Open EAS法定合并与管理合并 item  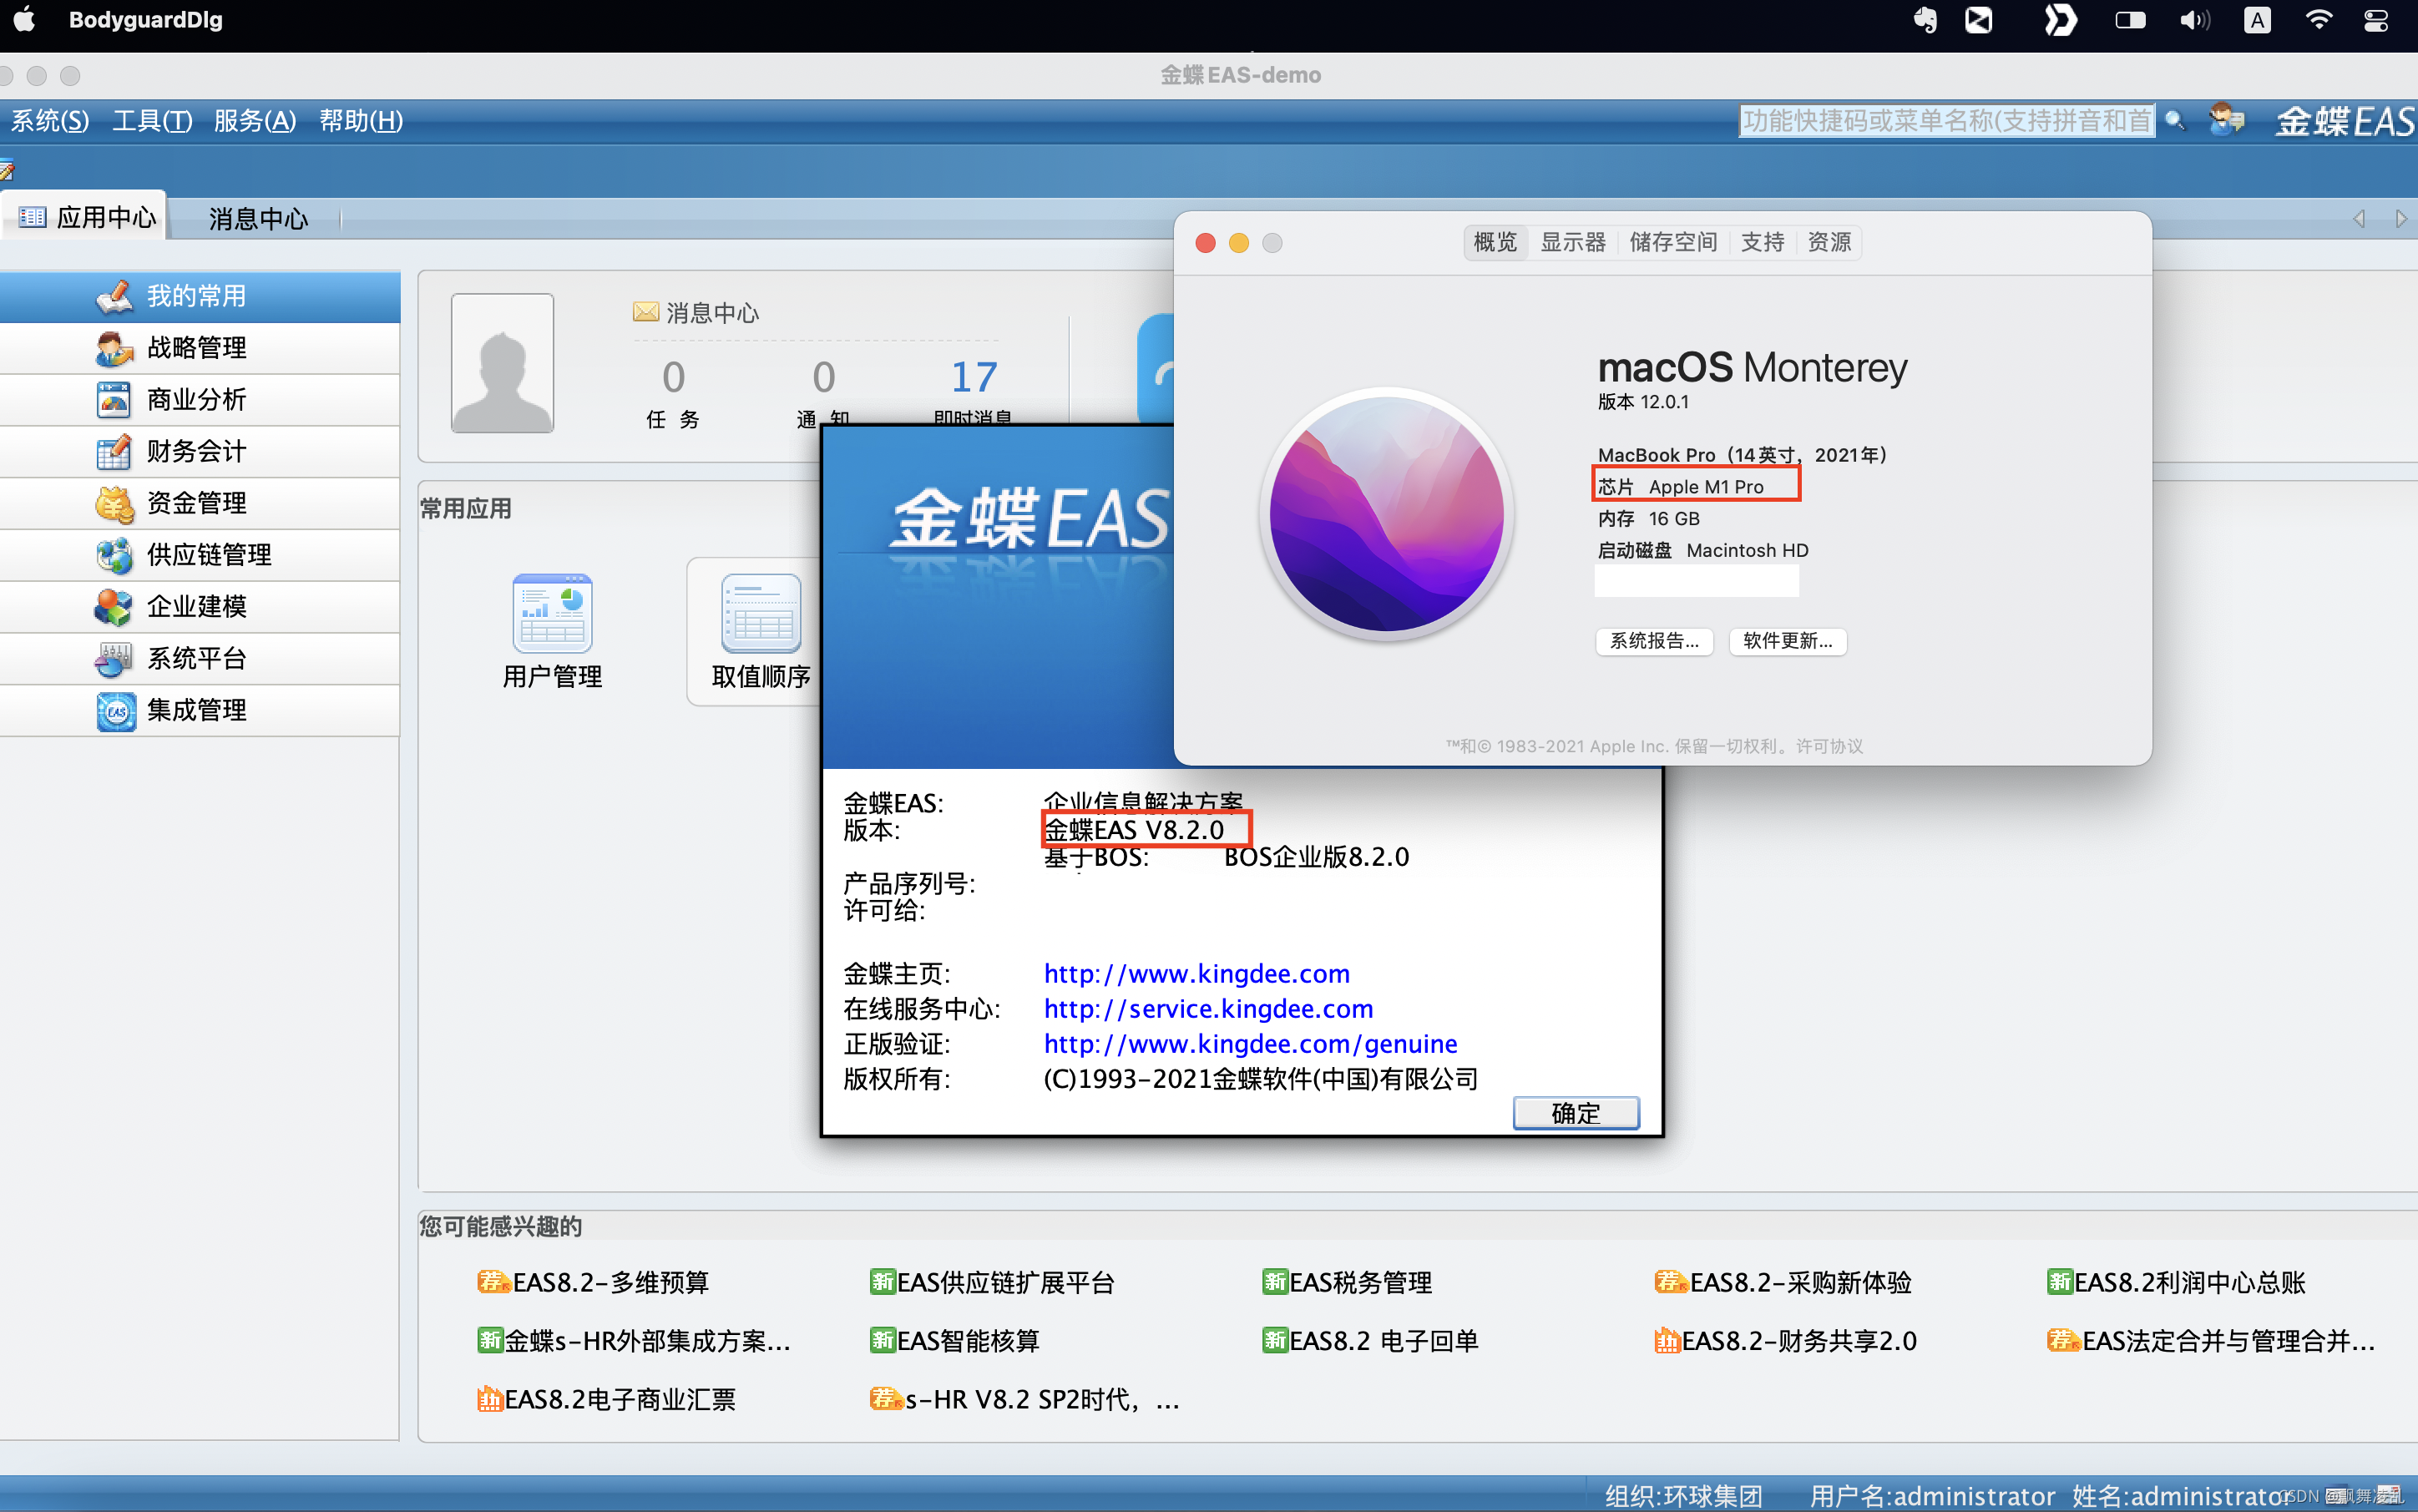pos(2210,1341)
